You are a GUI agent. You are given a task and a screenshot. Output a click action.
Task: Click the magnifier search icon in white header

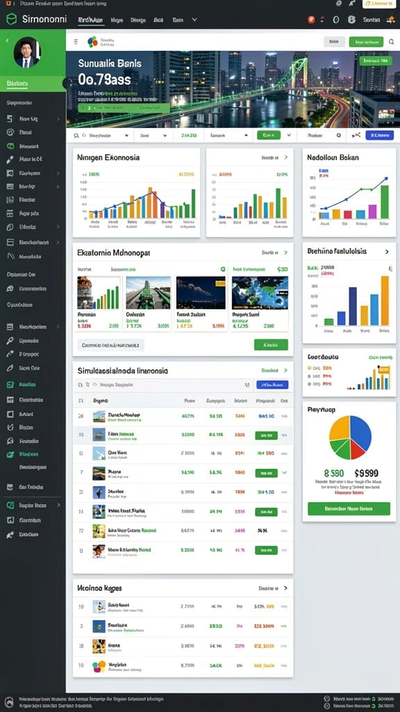click(391, 42)
